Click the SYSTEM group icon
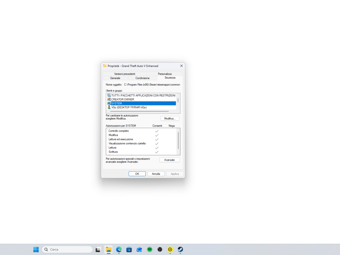The image size is (340, 255). pyautogui.click(x=109, y=103)
